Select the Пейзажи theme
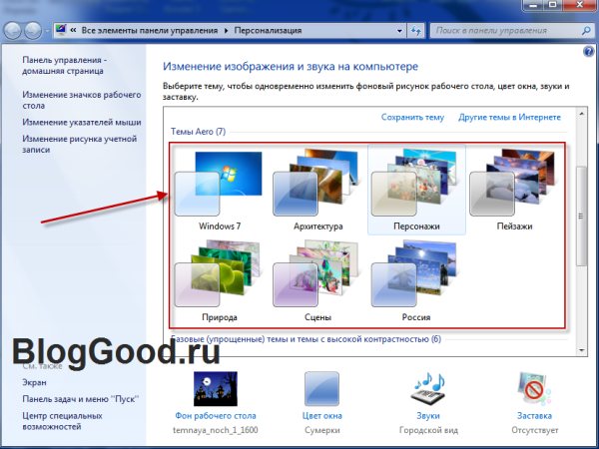The width and height of the screenshot is (599, 449). (514, 191)
